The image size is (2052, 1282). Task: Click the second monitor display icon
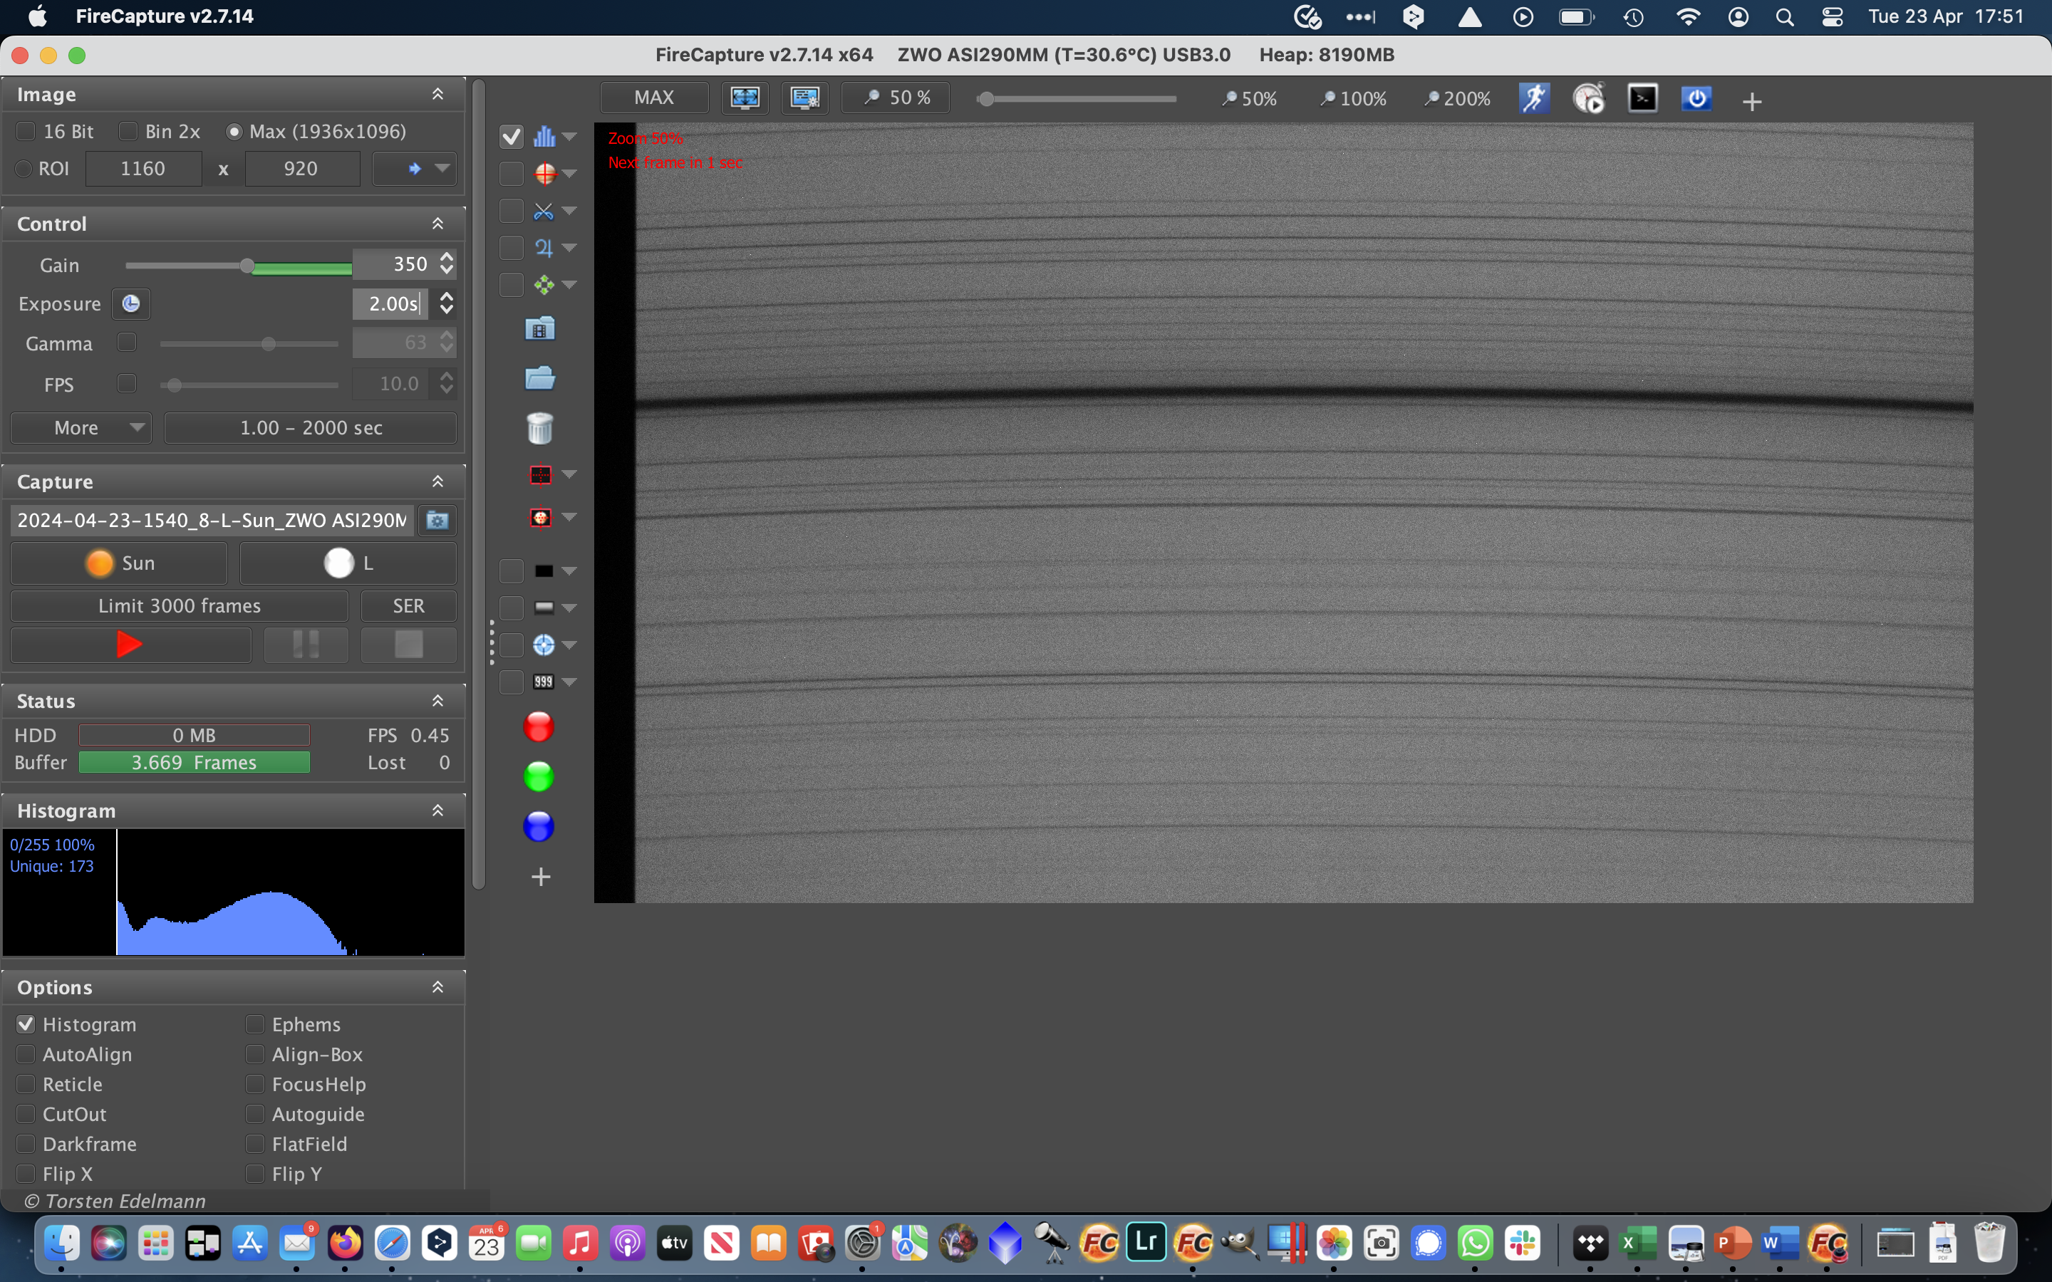click(804, 98)
